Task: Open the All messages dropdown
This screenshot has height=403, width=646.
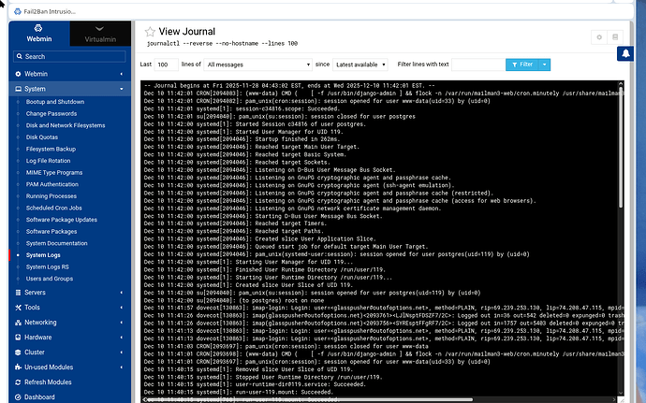Action: pos(257,65)
